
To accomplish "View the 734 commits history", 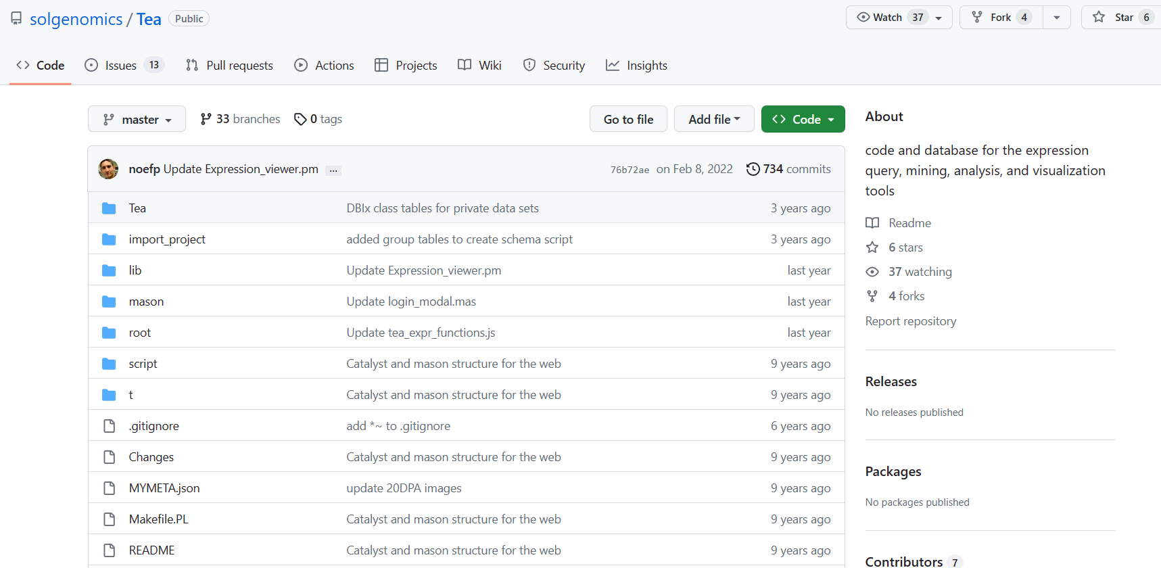I will point(788,169).
